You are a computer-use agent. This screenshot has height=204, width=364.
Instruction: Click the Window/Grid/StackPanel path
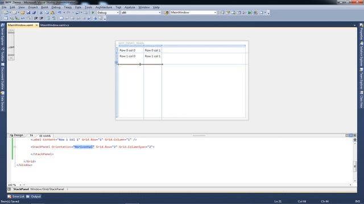(x=47, y=189)
